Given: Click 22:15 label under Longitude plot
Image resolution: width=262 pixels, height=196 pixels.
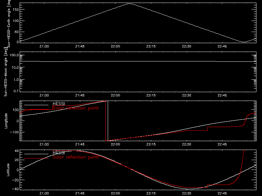Looking at the screenshot, I should click(x=151, y=144).
